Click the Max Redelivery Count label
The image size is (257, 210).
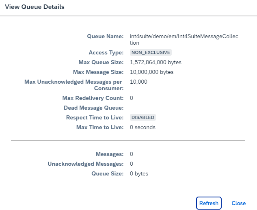point(93,98)
